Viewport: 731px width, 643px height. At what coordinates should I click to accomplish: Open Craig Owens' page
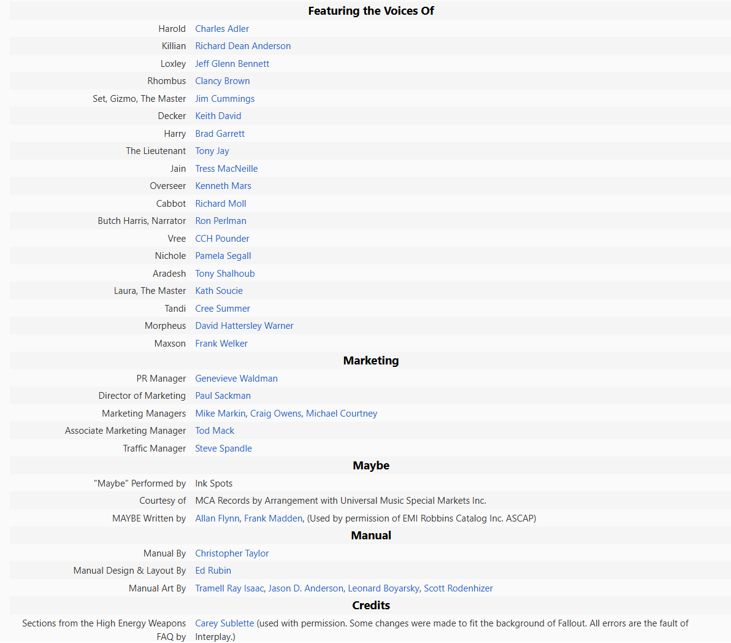click(276, 414)
